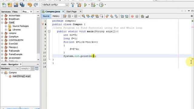The image size is (194, 109).
Task: Click the Build Project hammer icon
Action: [73, 5]
